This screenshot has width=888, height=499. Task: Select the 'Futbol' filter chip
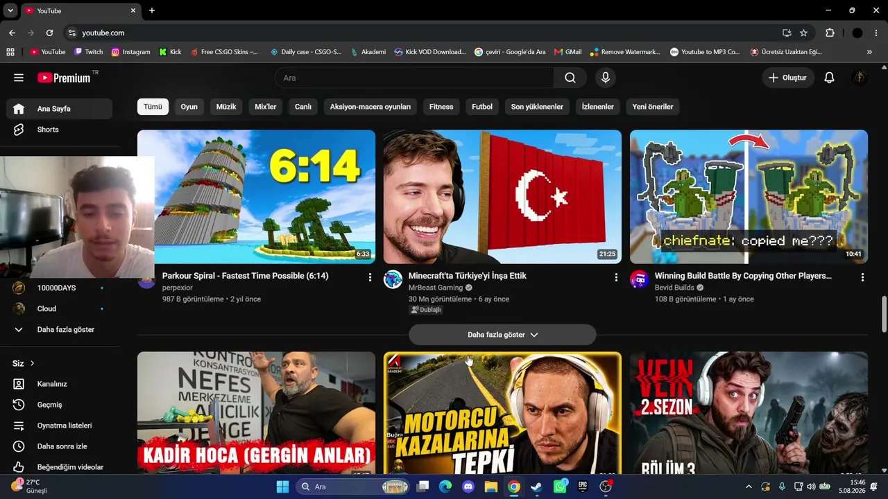tap(482, 107)
